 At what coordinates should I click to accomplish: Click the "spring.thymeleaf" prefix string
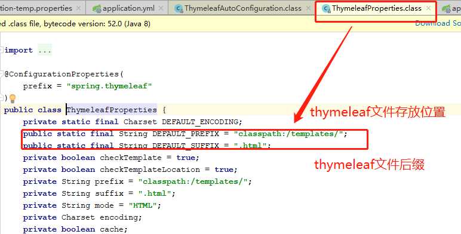(109, 86)
